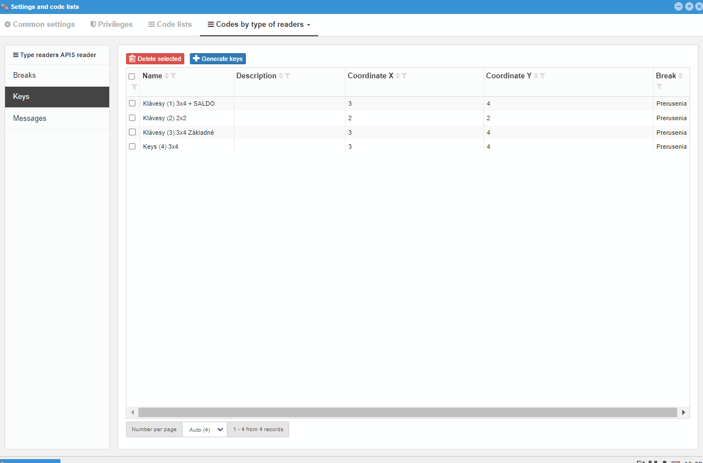Open the Break column filter funnel
Screen dimensions: 703x463
tap(659, 87)
